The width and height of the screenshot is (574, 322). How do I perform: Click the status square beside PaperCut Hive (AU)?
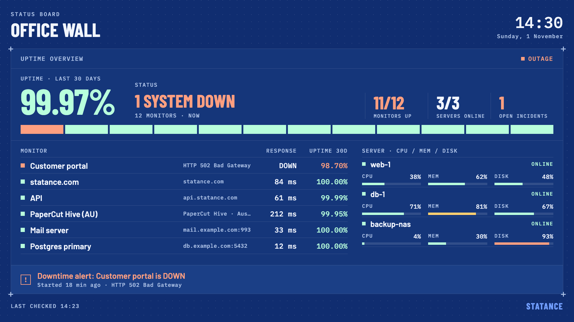pyautogui.click(x=23, y=214)
